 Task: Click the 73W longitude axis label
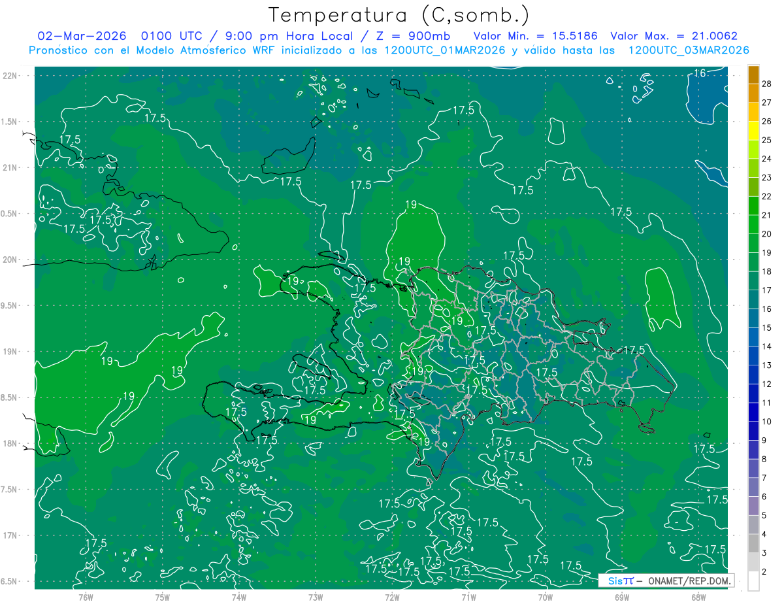[x=316, y=598]
